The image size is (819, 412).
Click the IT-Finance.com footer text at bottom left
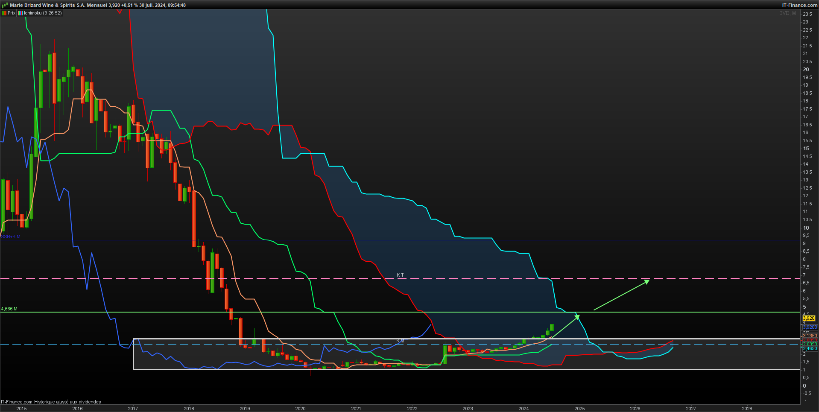17,402
